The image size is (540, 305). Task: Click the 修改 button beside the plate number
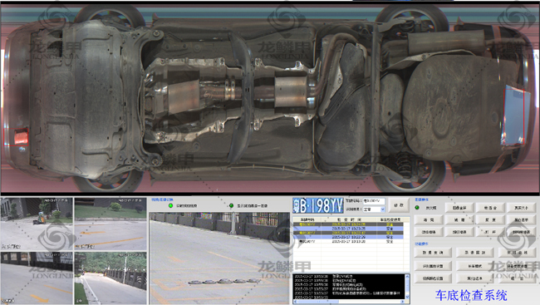coord(399,205)
